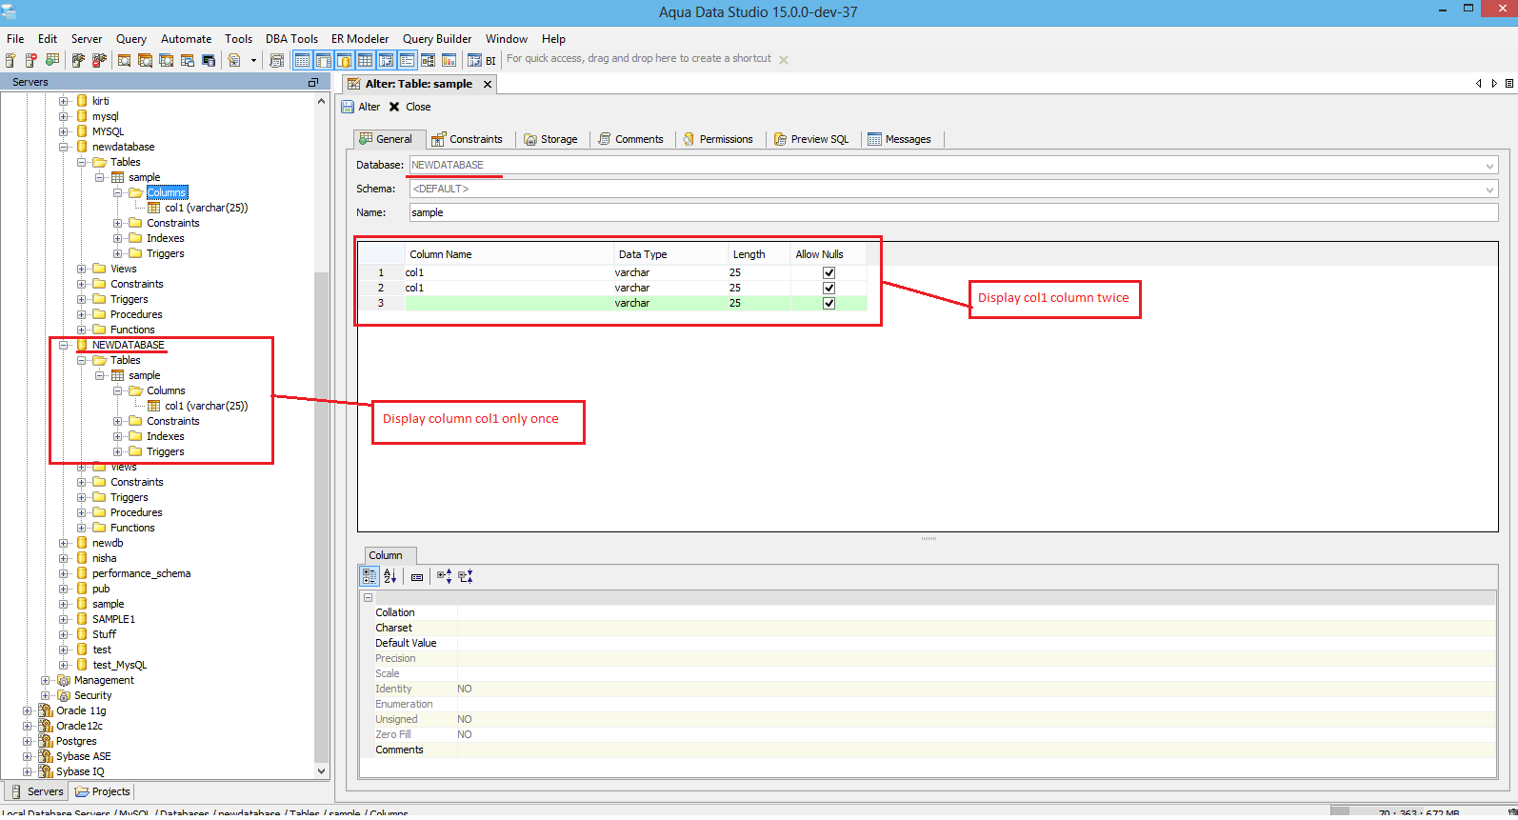1518x820 pixels.
Task: Click the script generator toolbar icon
Action: 234,60
